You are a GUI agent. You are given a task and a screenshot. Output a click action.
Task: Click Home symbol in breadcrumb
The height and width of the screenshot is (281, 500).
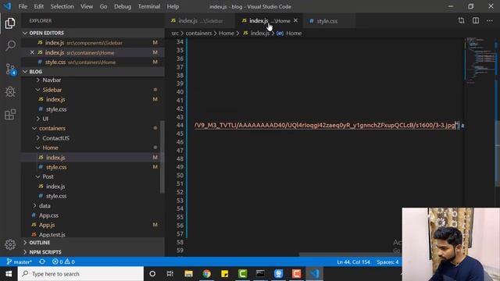pos(294,33)
